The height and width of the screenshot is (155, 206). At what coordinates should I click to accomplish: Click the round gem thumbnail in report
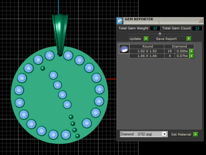(124, 49)
